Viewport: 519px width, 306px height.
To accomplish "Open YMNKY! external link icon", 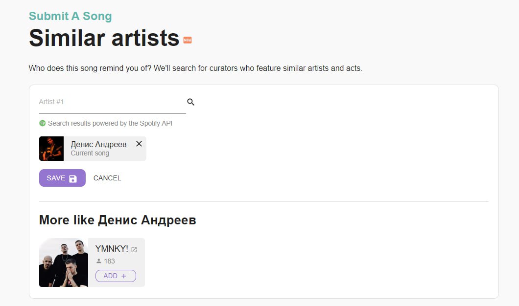I will (134, 250).
